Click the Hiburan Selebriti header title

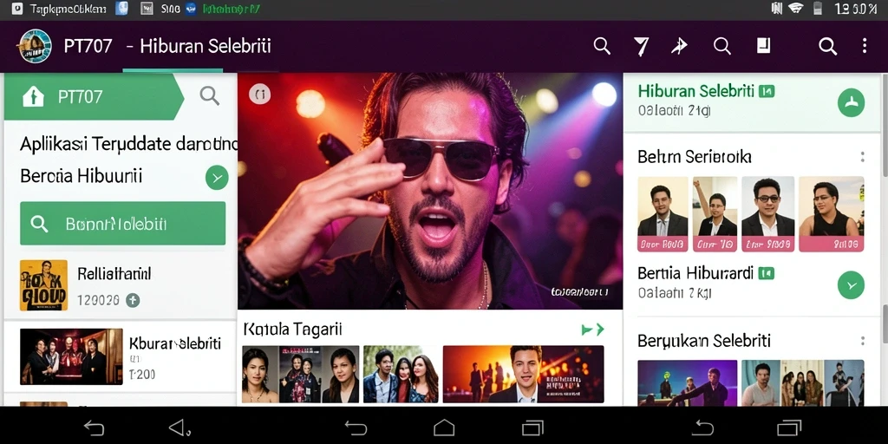[206, 46]
